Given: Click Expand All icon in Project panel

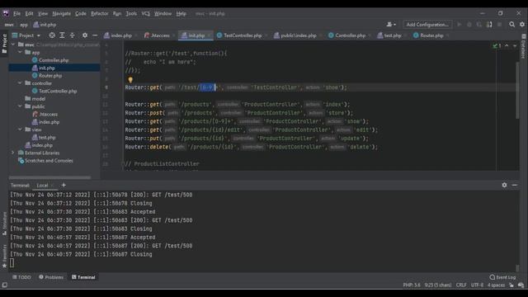Looking at the screenshot, I should (x=62, y=35).
